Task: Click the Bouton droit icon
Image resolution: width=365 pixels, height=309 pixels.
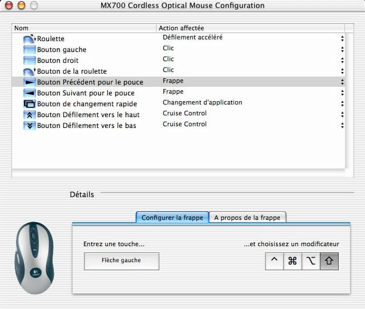Action: 30,61
